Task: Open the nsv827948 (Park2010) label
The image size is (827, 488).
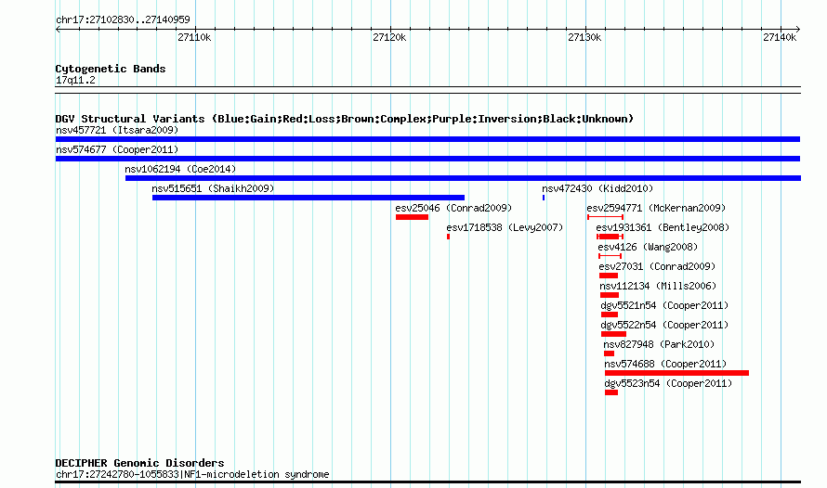Action: pos(660,344)
